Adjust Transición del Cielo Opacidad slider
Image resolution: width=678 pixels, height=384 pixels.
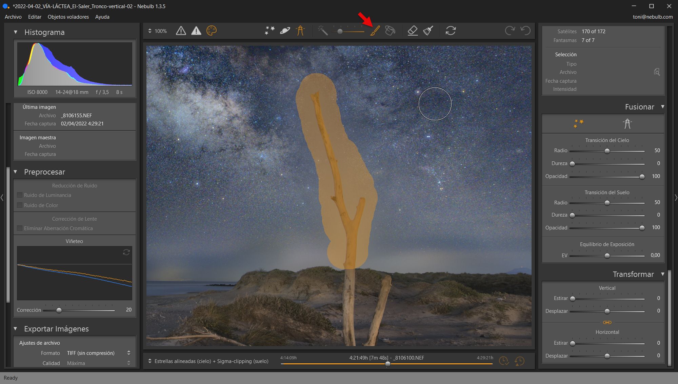pos(607,177)
